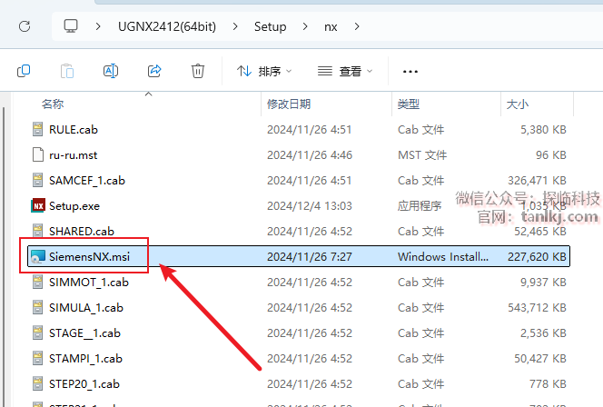The height and width of the screenshot is (407, 603).
Task: Expand chevron after nx breadcrumb
Action: [357, 26]
